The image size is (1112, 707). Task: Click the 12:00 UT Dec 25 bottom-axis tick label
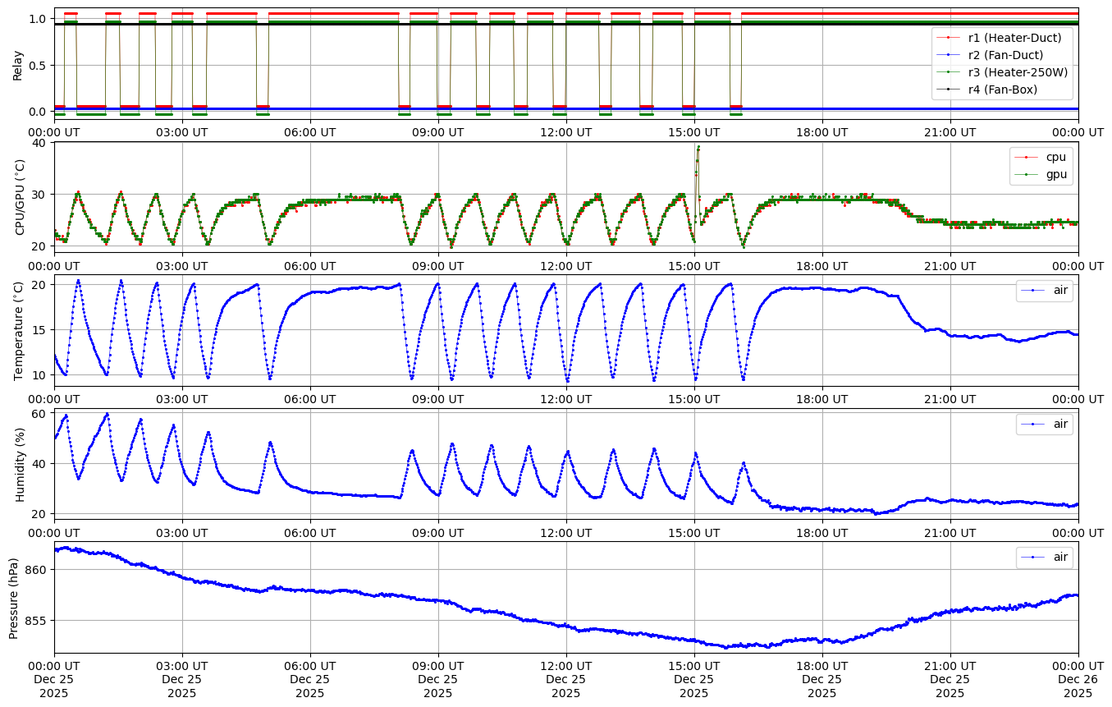click(565, 678)
